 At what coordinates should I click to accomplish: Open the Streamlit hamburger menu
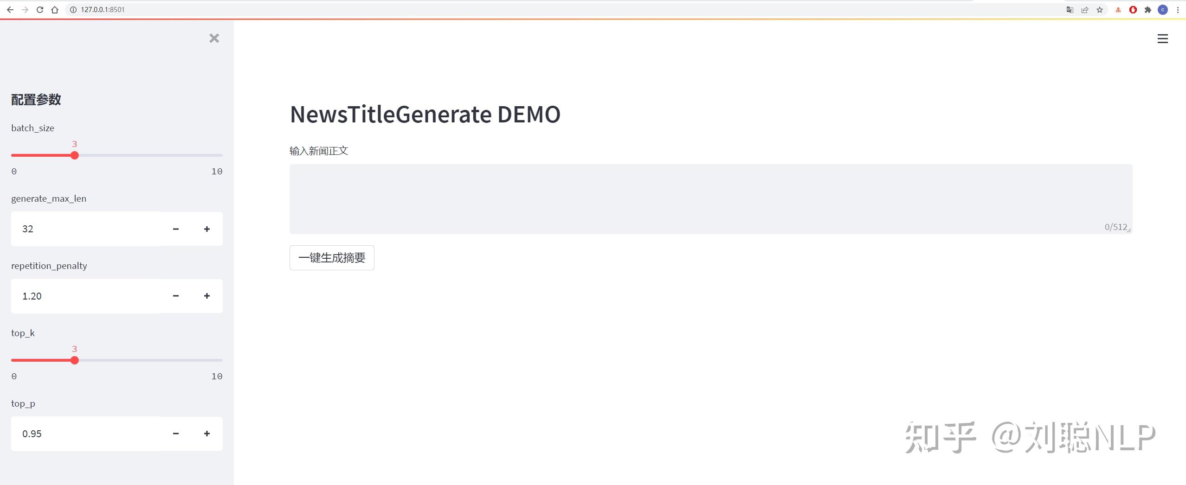pyautogui.click(x=1162, y=39)
